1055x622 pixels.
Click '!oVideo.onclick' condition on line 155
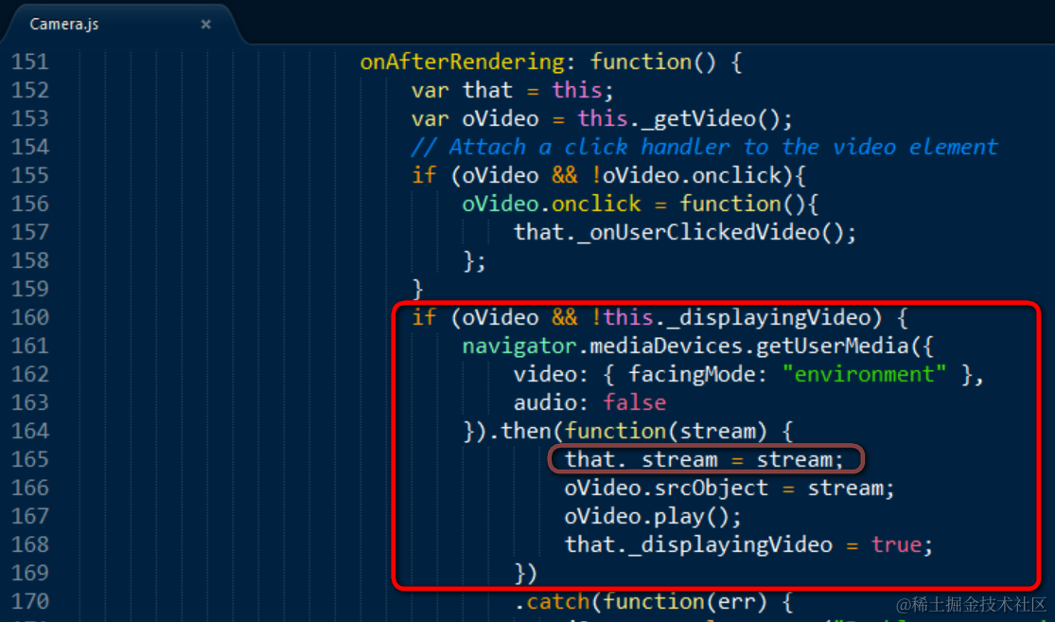click(x=686, y=176)
